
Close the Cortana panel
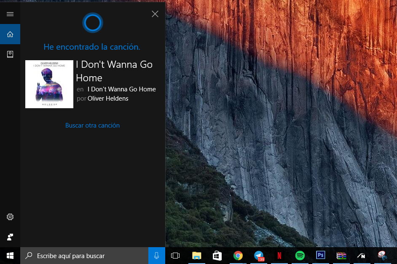(155, 14)
